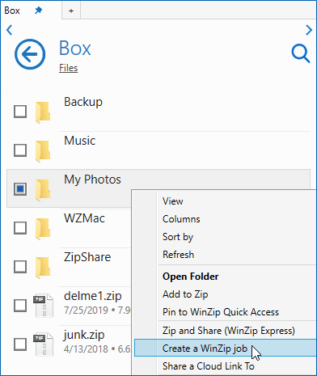Check the WZMac folder checkbox
317x376 pixels.
tap(20, 228)
